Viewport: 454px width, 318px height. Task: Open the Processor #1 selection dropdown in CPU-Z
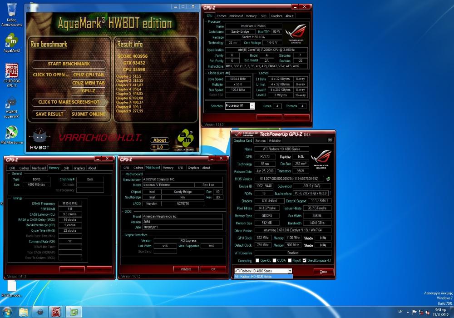[x=240, y=106]
